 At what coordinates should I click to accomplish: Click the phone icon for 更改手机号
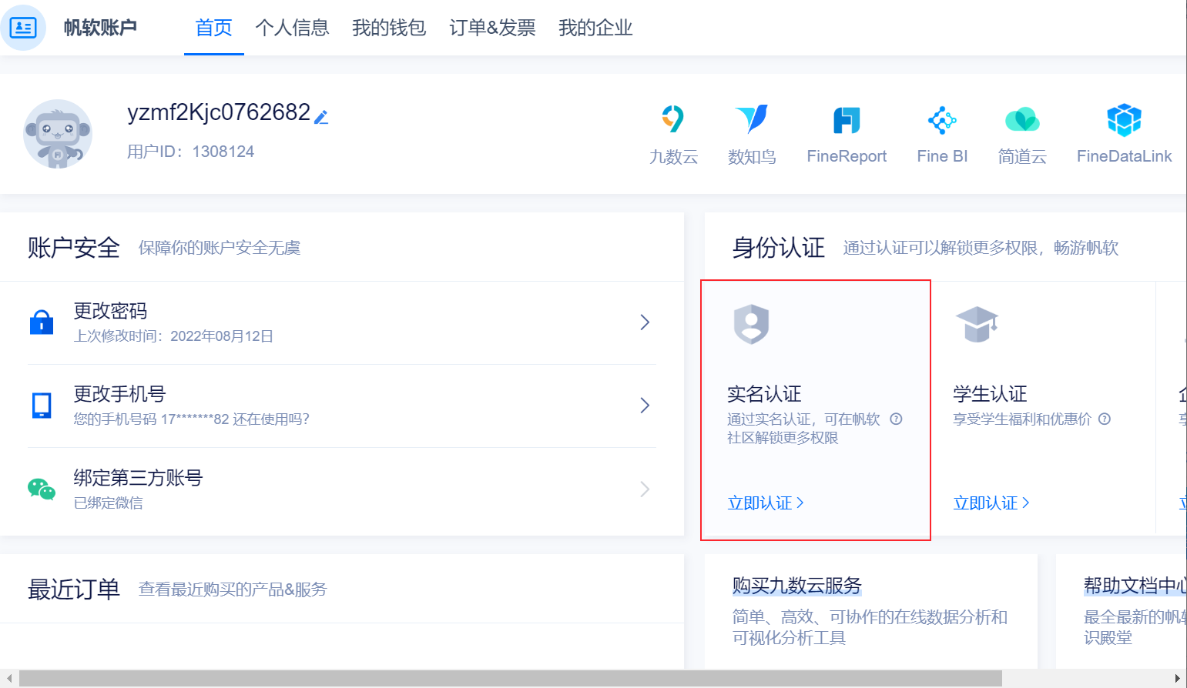pyautogui.click(x=42, y=405)
